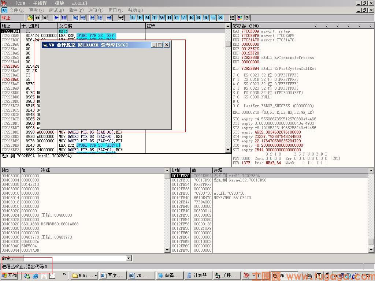
Task: Open the 插件(P) menu
Action: click(76, 10)
